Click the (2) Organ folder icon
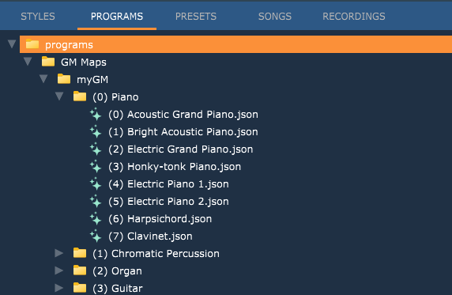 pos(80,270)
